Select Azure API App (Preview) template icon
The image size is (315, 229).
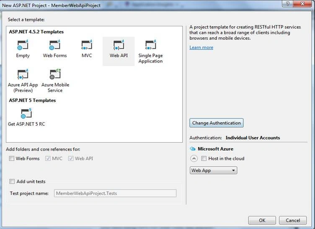click(x=23, y=74)
